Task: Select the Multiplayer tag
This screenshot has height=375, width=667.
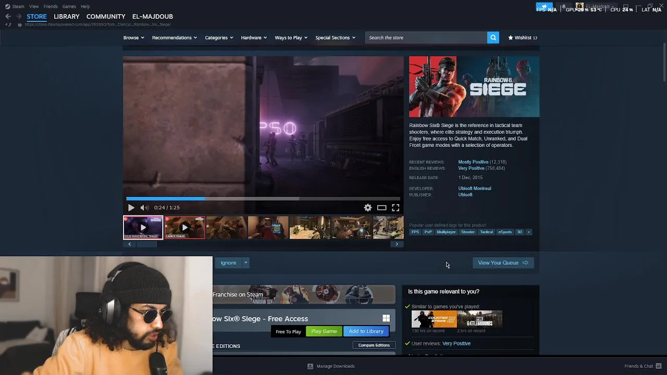Action: pos(446,232)
